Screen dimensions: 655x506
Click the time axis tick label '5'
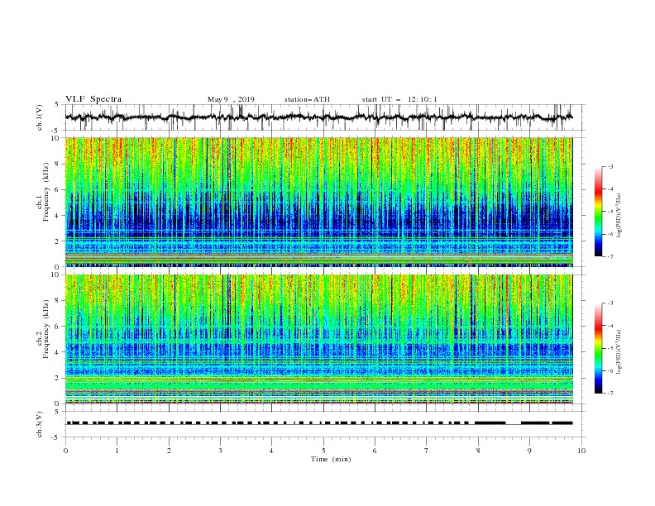tap(323, 451)
